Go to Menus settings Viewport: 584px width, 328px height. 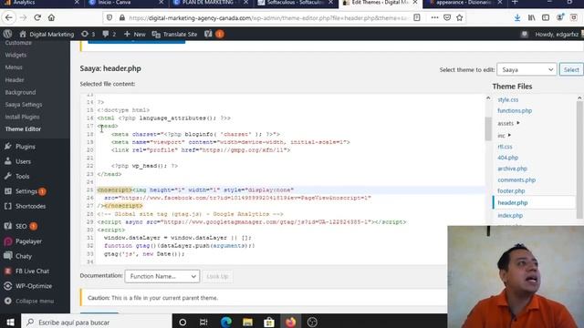pos(14,67)
